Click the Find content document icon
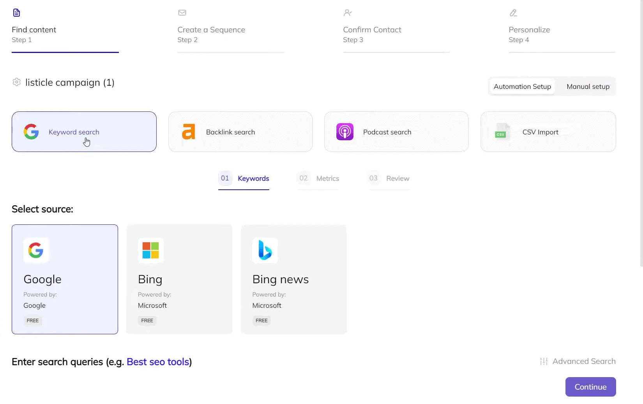Screen dimensions: 643x404 point(16,13)
